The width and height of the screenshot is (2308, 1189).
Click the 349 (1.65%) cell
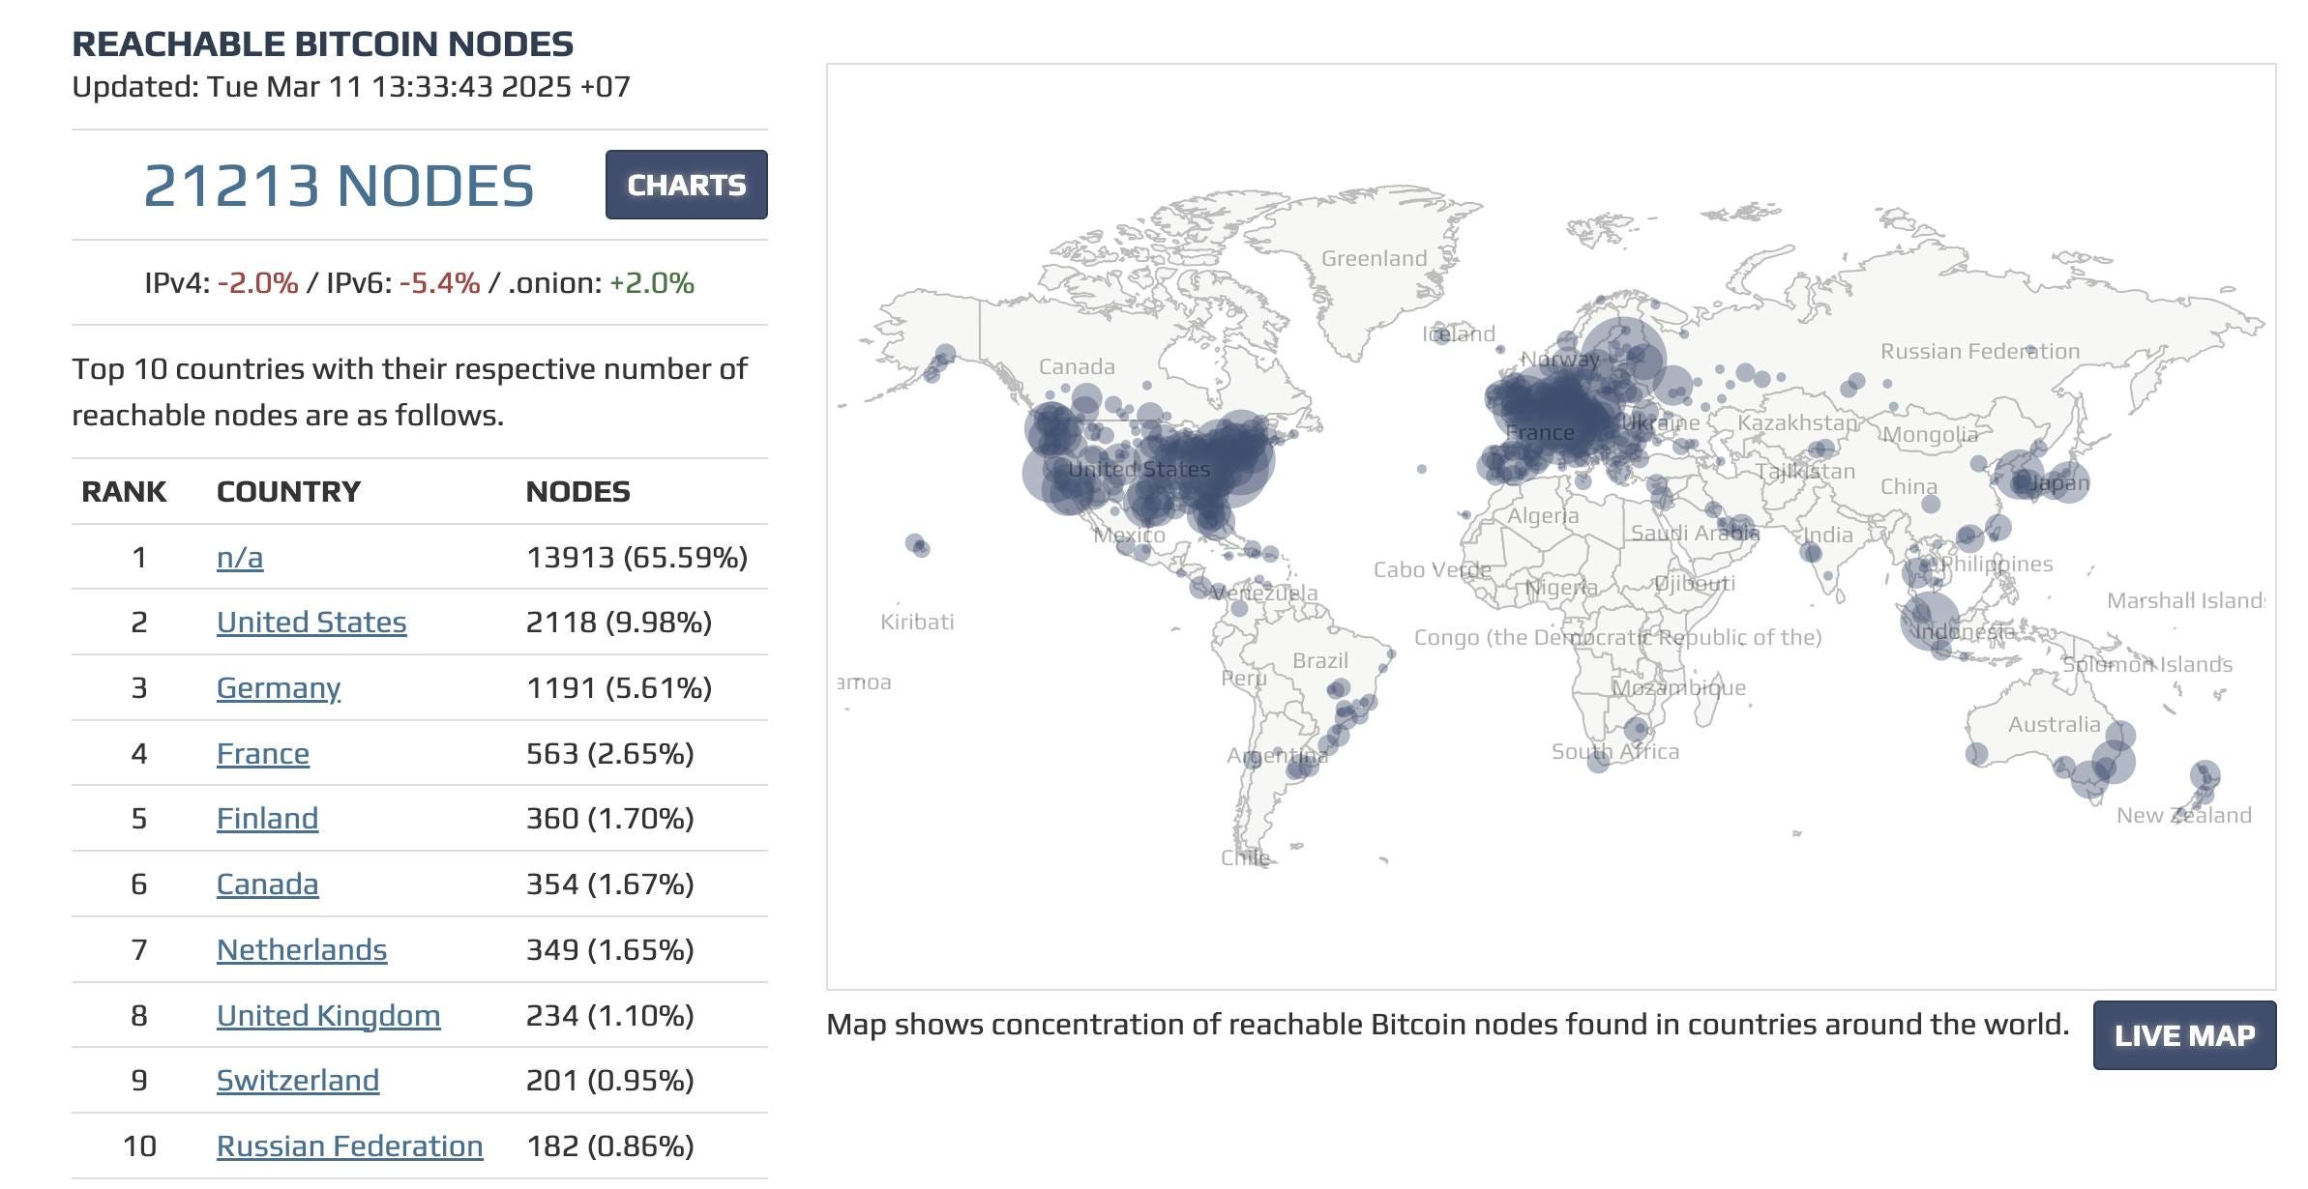click(610, 949)
